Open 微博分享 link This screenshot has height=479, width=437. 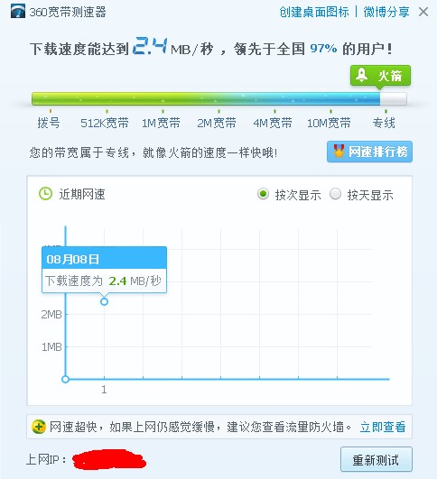point(386,12)
